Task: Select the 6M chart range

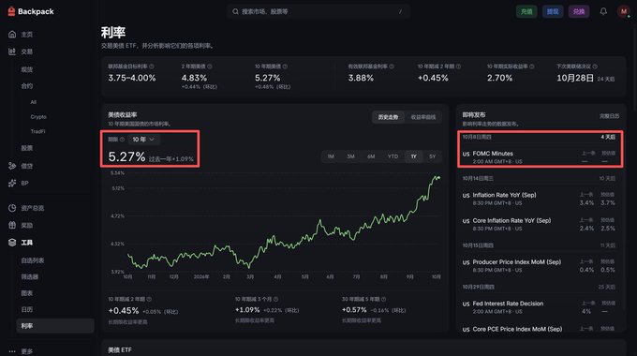Action: tap(371, 156)
